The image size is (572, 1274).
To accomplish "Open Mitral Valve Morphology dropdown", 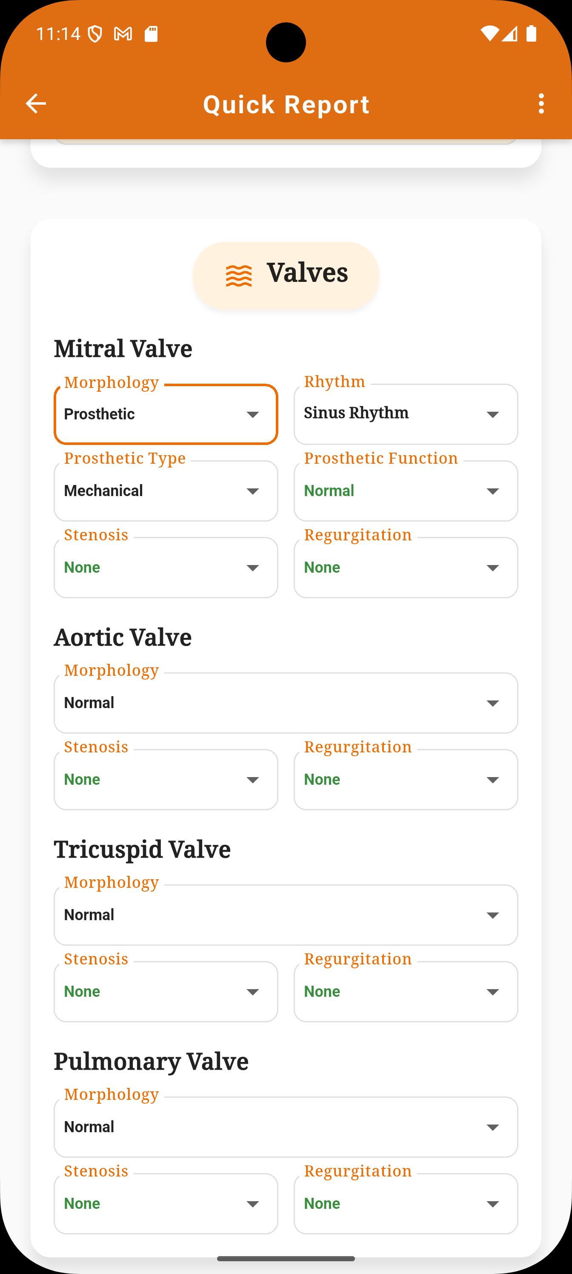I will coord(166,414).
